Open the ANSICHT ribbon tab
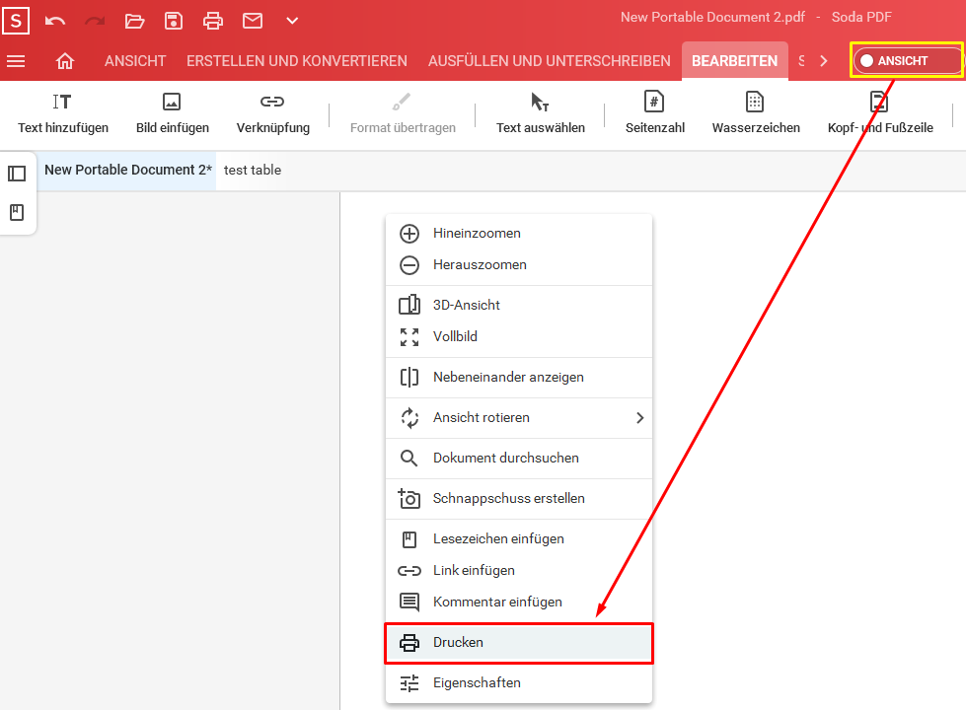This screenshot has width=966, height=710. pos(135,61)
